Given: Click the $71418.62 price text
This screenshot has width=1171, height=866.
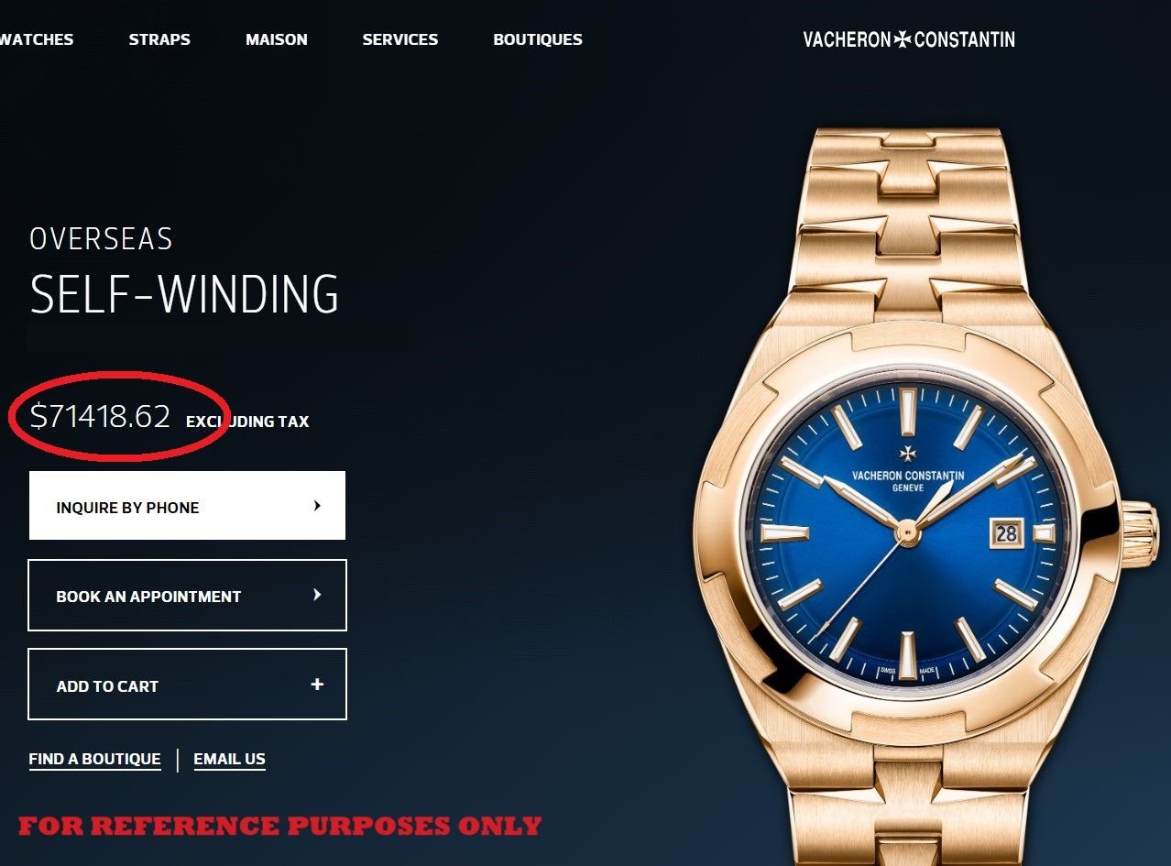Looking at the screenshot, I should coord(101,417).
